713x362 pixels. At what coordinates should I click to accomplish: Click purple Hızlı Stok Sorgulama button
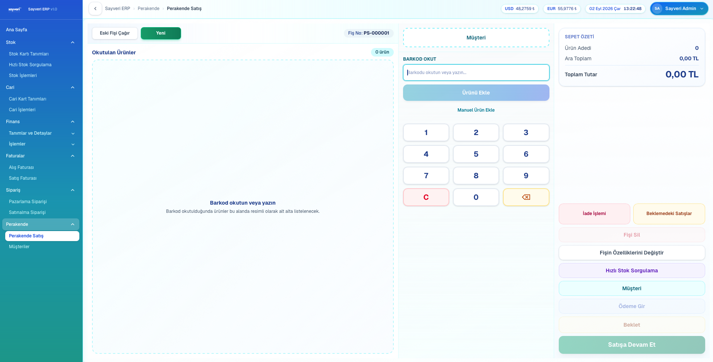point(632,270)
